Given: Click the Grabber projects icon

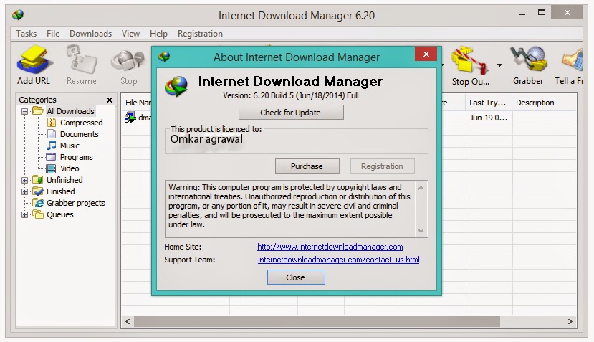Looking at the screenshot, I should [x=38, y=202].
